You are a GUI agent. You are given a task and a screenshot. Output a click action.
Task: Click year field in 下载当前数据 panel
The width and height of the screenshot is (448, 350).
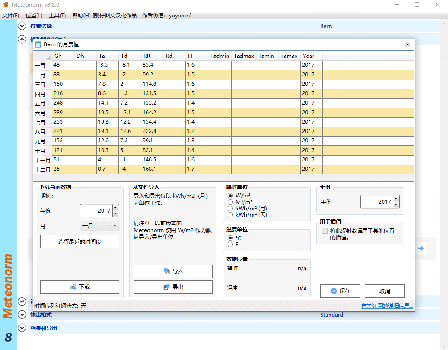pyautogui.click(x=96, y=210)
